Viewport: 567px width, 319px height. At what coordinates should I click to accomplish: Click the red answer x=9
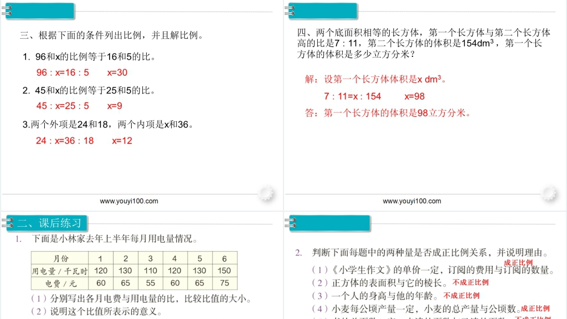[x=115, y=106]
